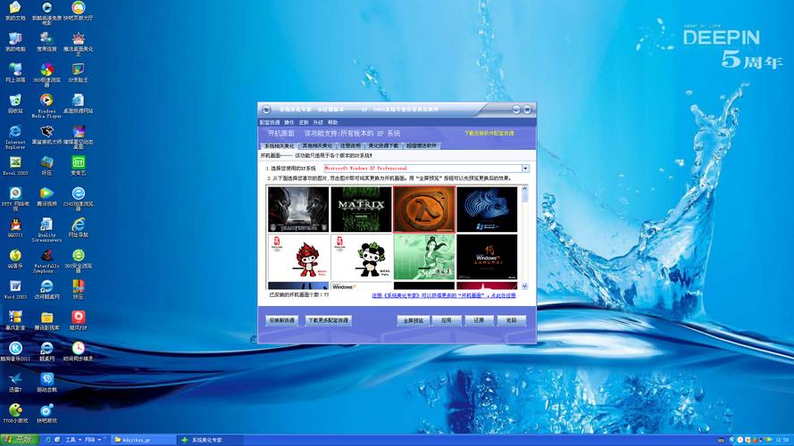
Task: Click the 应用 apply button
Action: tap(446, 320)
